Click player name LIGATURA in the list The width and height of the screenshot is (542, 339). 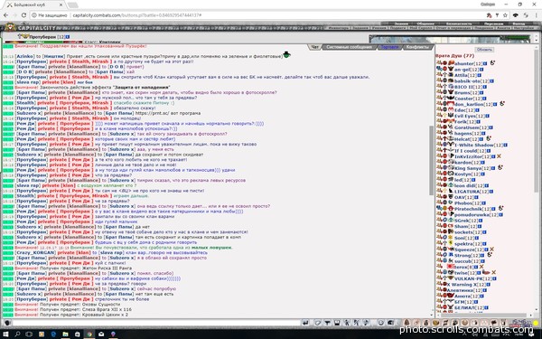(467, 192)
